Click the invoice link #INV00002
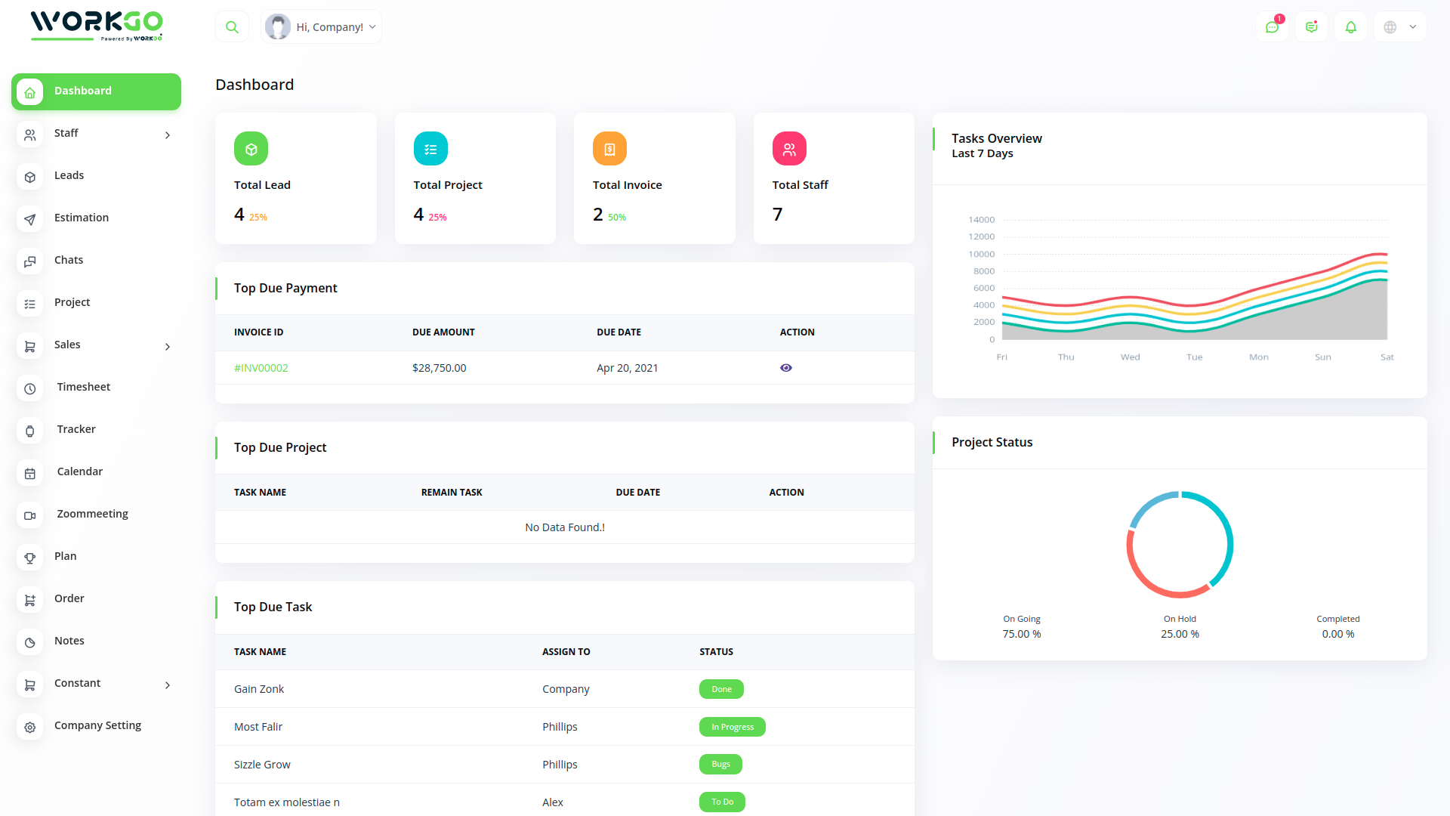The image size is (1450, 816). pyautogui.click(x=261, y=368)
